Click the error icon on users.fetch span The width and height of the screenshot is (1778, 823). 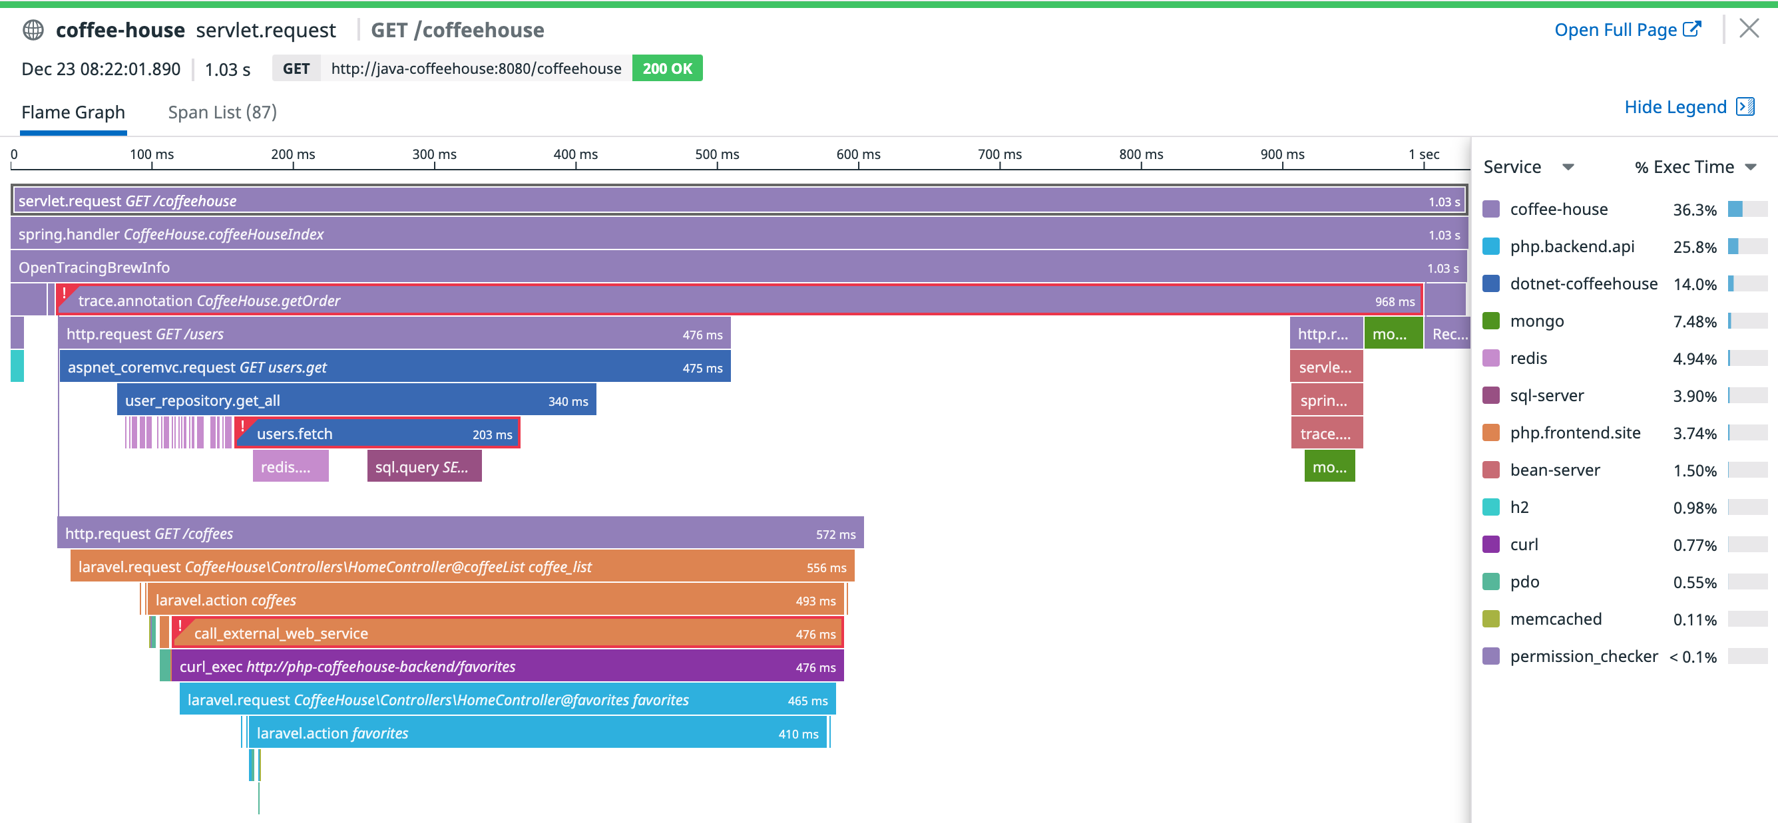(243, 426)
